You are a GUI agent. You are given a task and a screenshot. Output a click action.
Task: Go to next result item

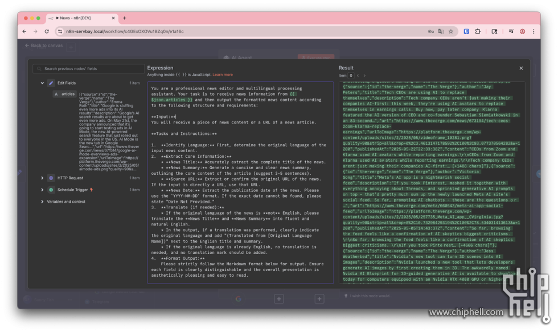pos(364,75)
